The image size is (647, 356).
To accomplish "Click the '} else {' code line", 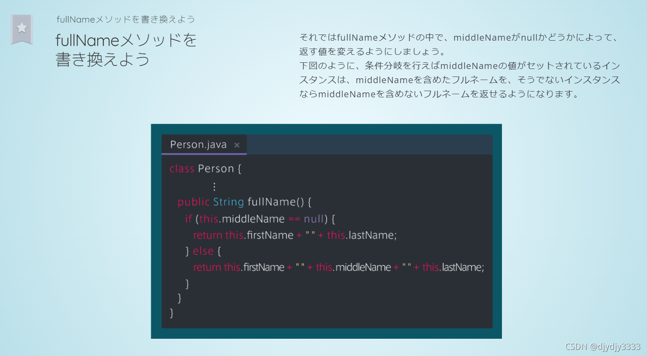I will click(203, 251).
